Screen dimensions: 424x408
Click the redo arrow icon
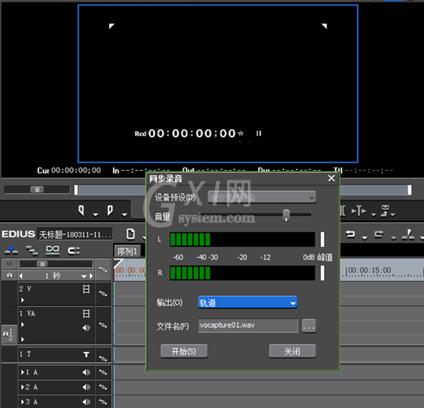coord(379,234)
